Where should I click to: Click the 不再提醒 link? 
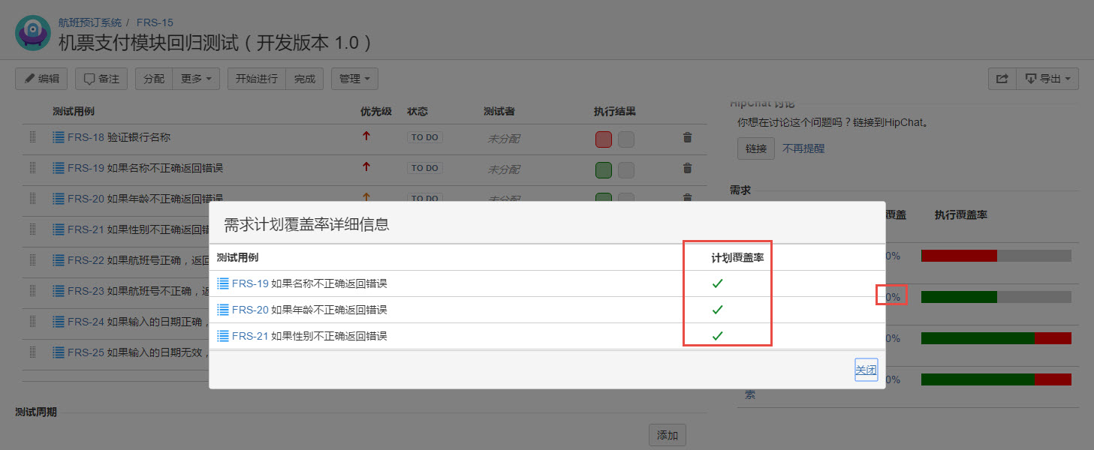coord(803,148)
